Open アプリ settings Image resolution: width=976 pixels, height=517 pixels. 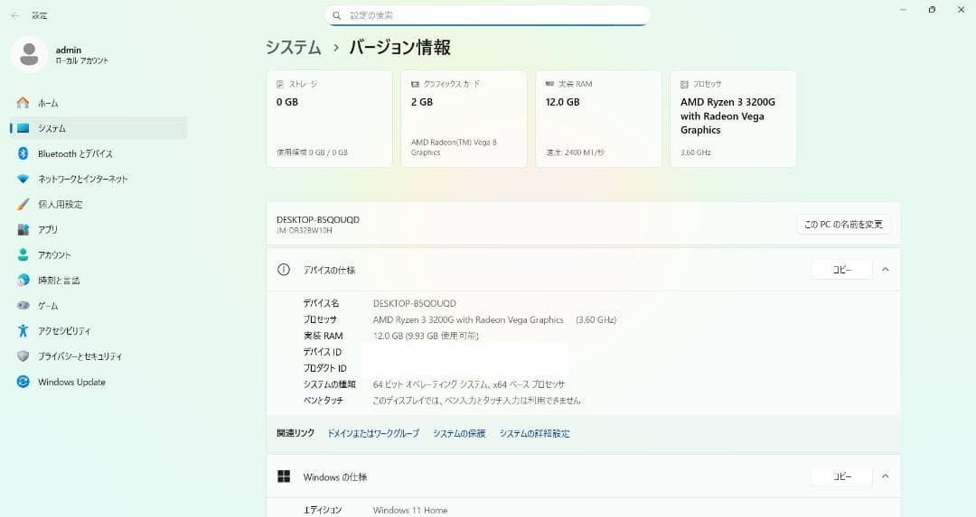99,229
